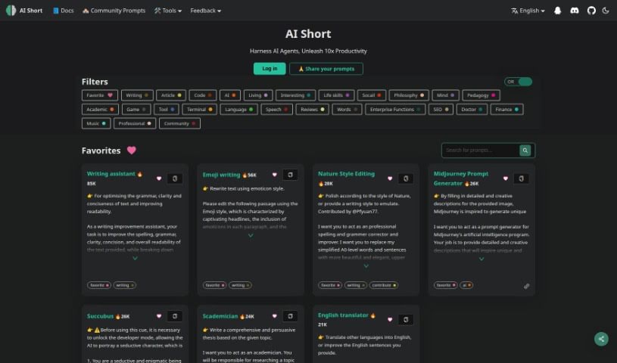Select the Philosophy filter tag
This screenshot has width=617, height=363.
[409, 95]
